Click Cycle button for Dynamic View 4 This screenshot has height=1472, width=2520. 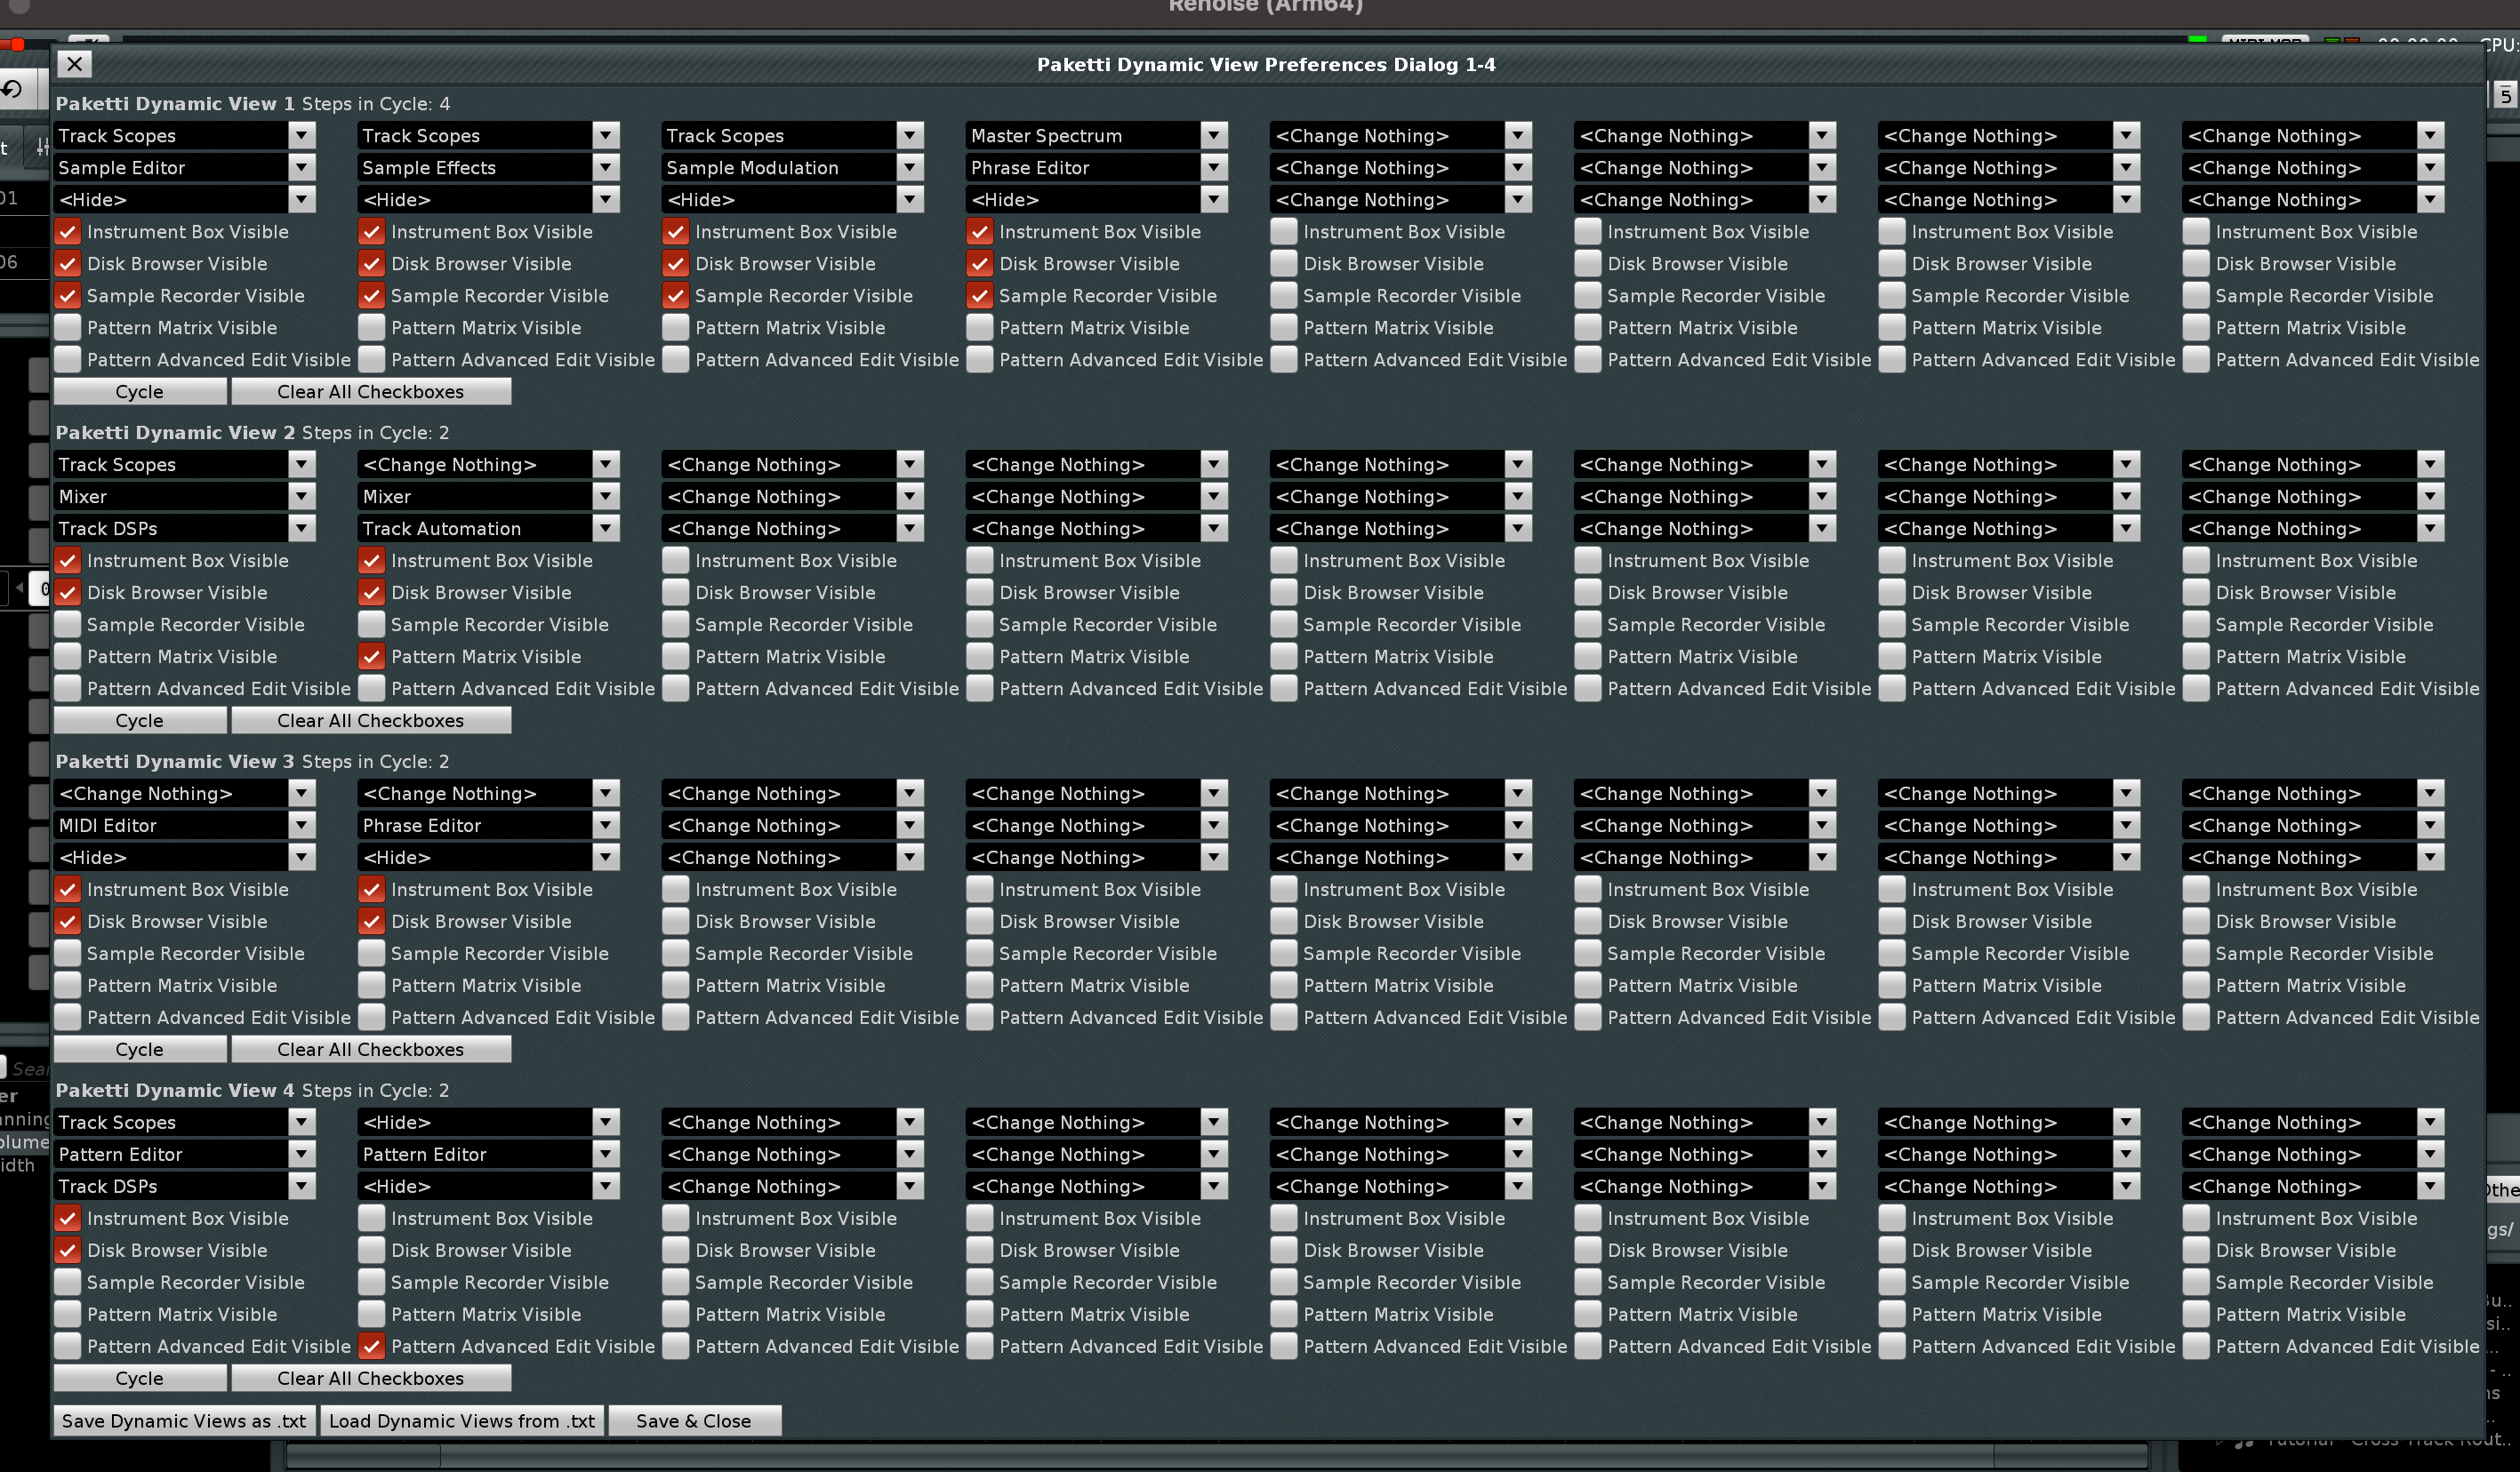click(x=139, y=1378)
